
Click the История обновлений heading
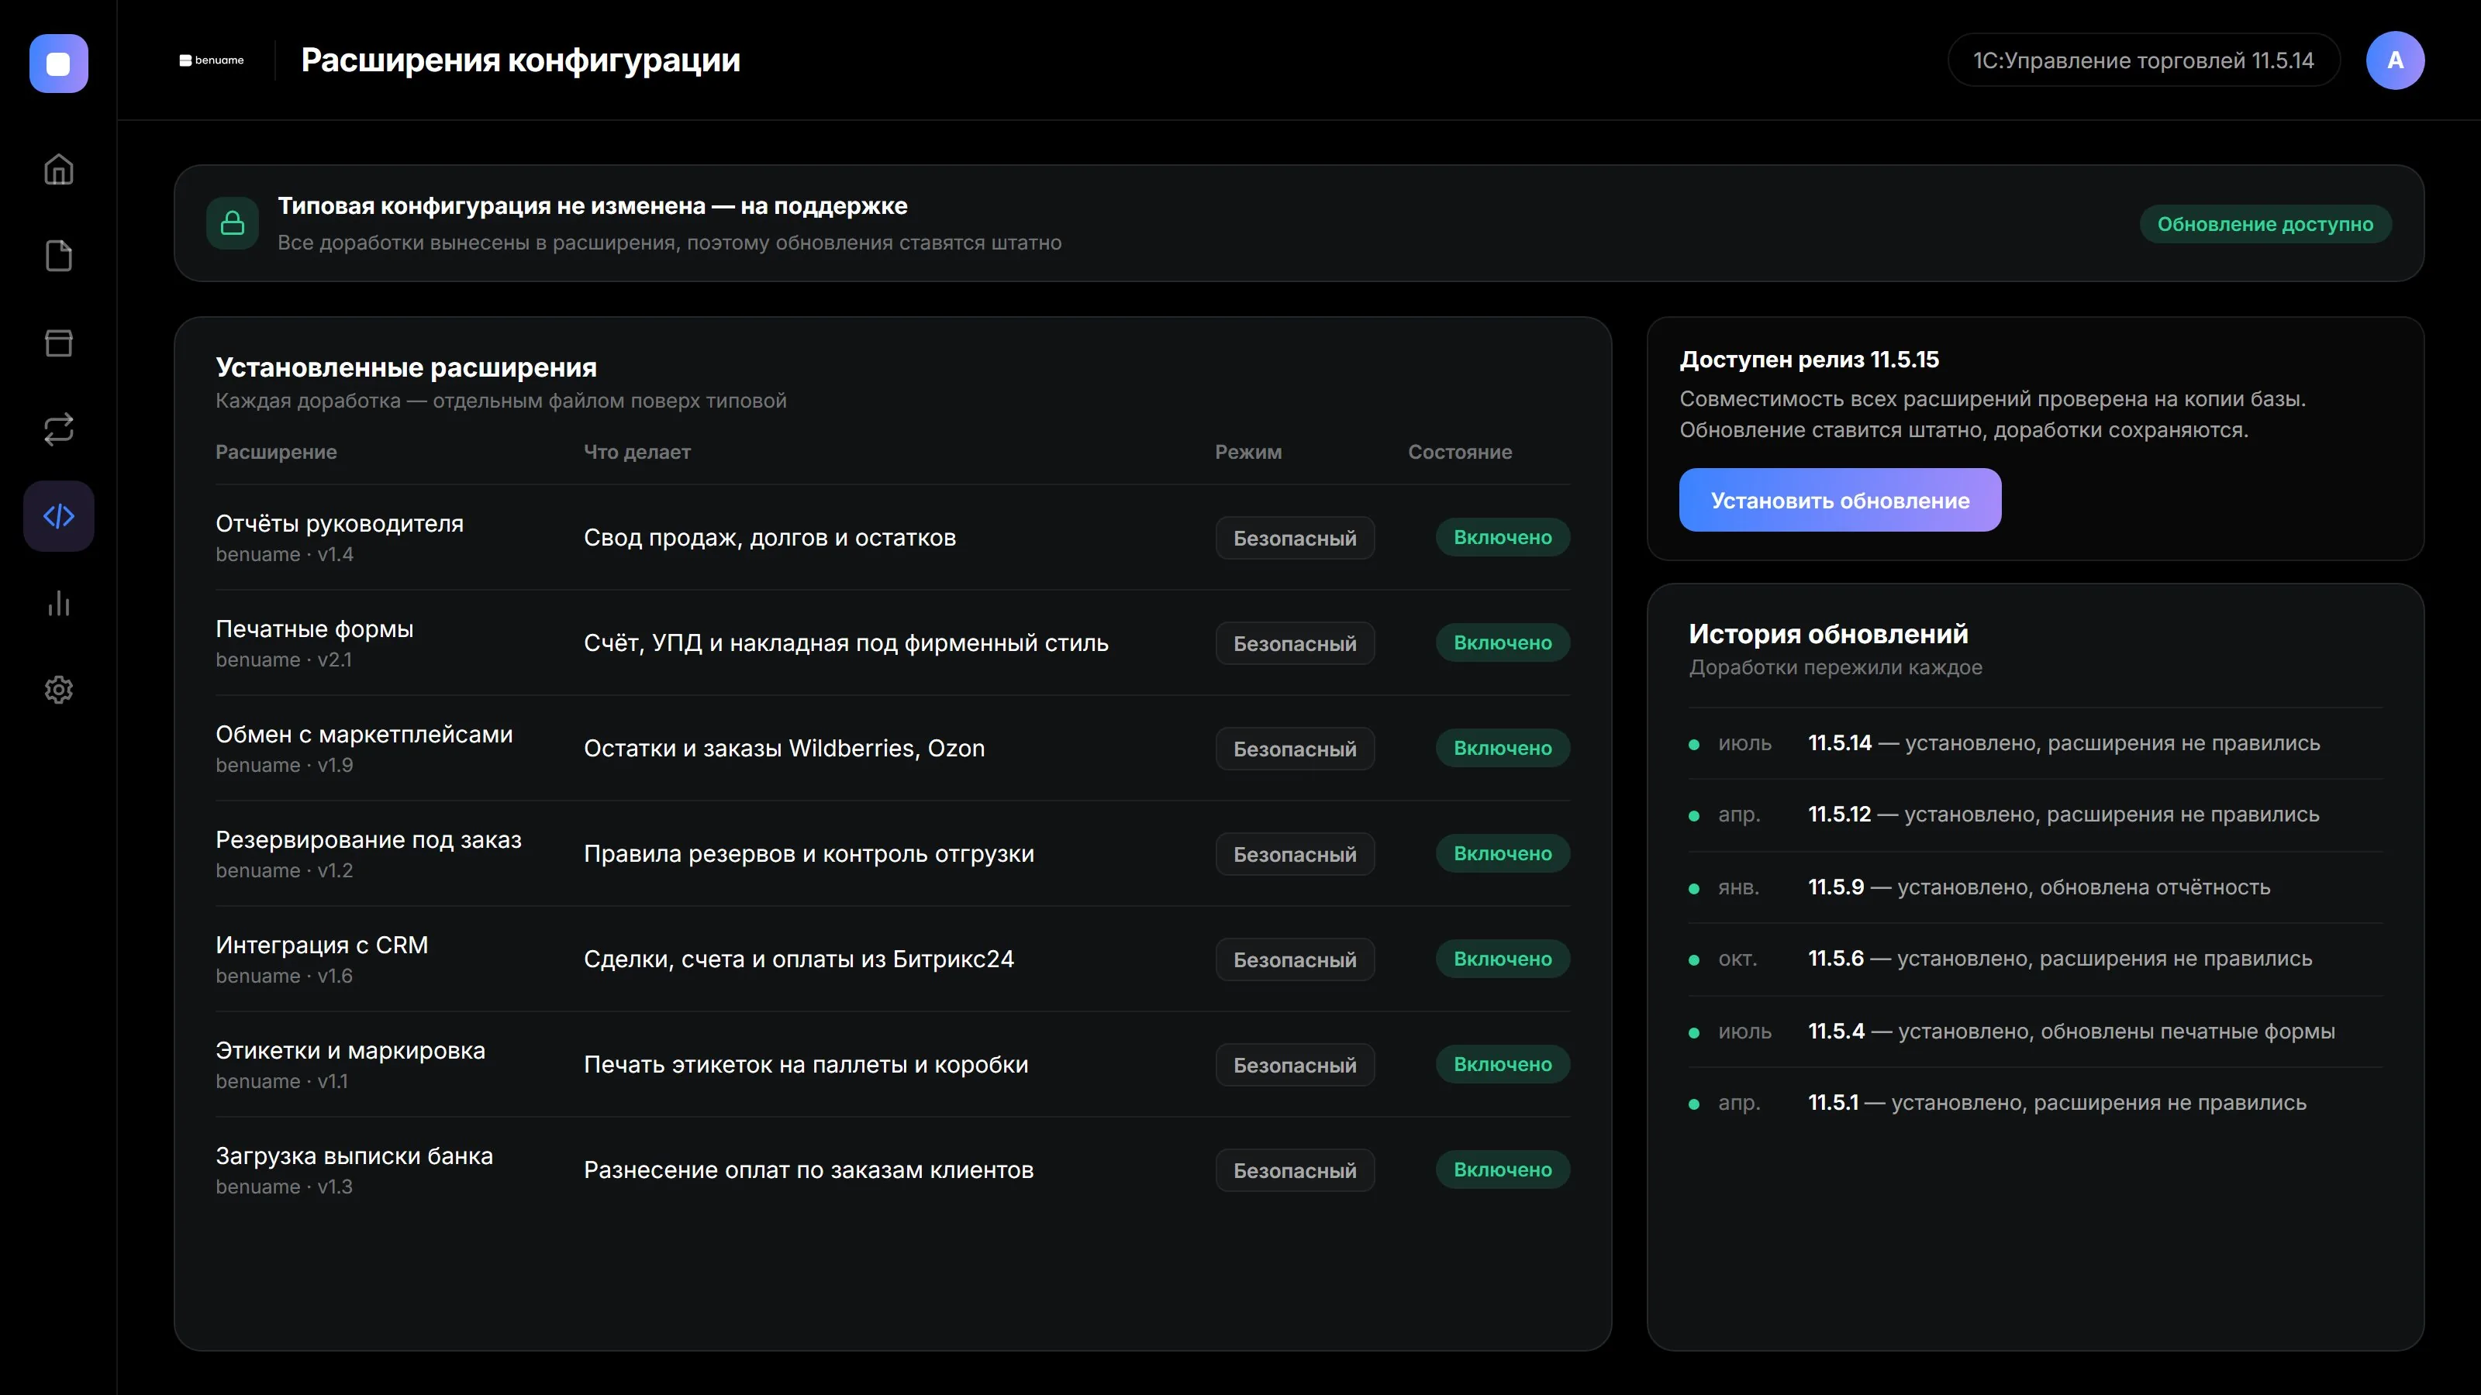(x=1828, y=633)
